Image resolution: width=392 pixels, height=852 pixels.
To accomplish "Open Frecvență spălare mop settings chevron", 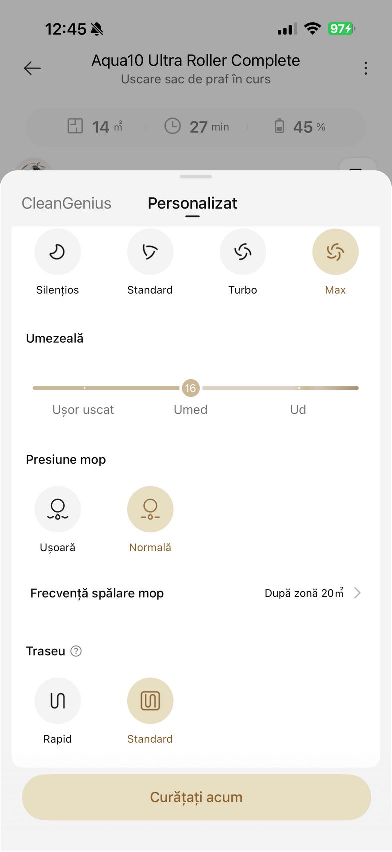I will (357, 593).
